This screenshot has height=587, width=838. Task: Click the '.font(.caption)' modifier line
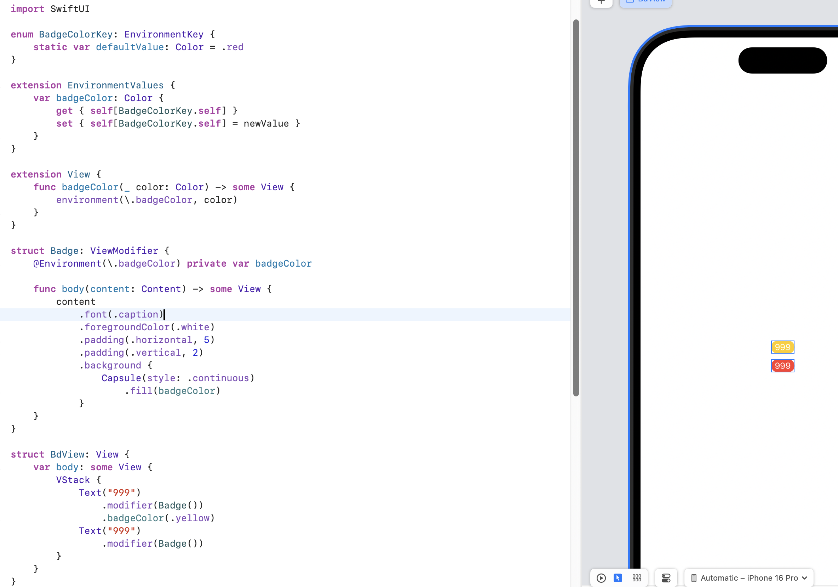121,314
